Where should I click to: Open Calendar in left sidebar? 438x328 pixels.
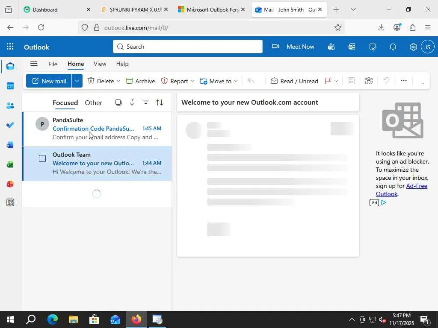coord(10,86)
